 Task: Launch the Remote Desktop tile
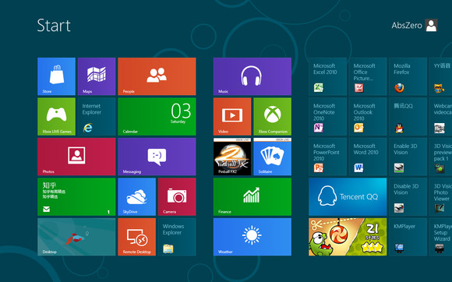point(137,237)
